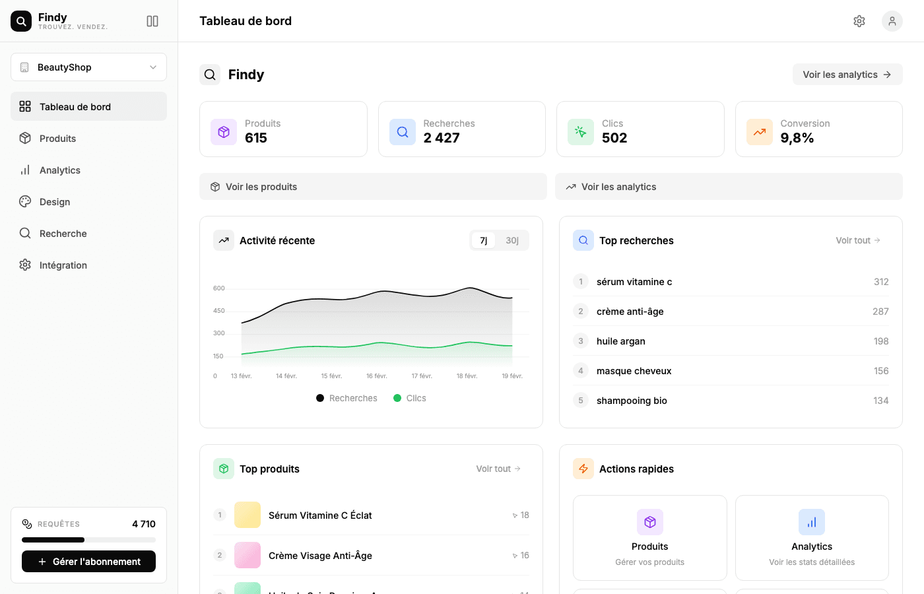Click the Recherches stat magnifier icon
The height and width of the screenshot is (594, 924).
click(403, 132)
